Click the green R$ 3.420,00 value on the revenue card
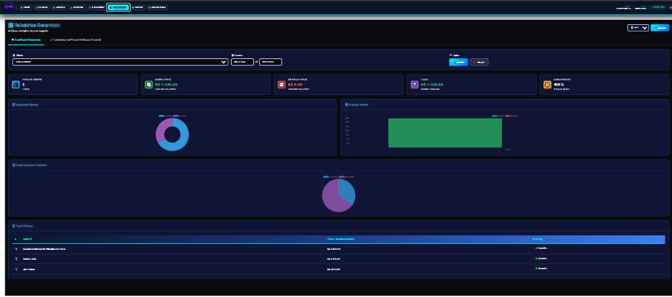 tap(166, 85)
